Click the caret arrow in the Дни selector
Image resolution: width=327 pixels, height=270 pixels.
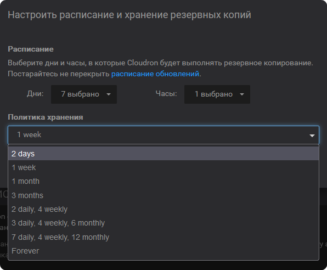coord(109,94)
